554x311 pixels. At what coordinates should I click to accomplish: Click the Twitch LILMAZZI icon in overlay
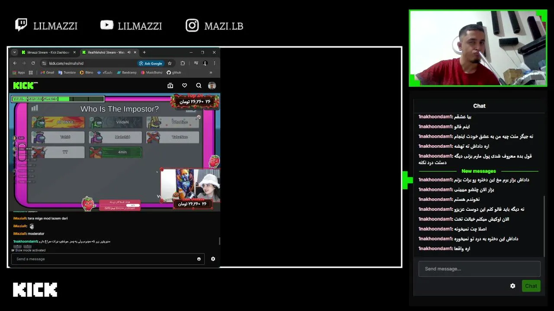point(21,25)
